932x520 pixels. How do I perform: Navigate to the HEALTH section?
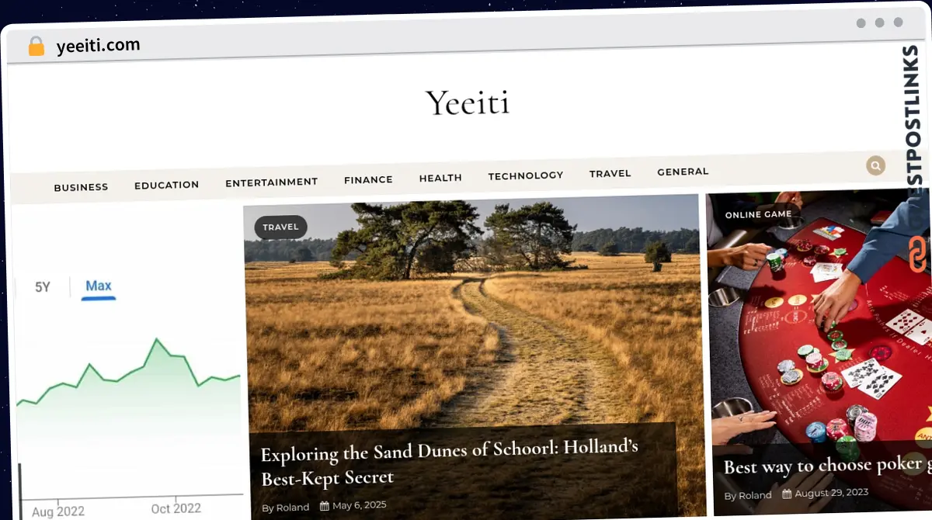440,178
